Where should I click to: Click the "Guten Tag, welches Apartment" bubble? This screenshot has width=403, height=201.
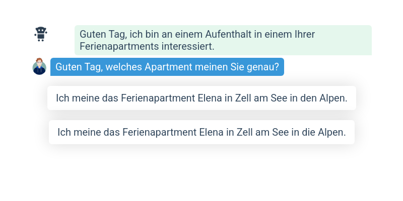(x=167, y=67)
